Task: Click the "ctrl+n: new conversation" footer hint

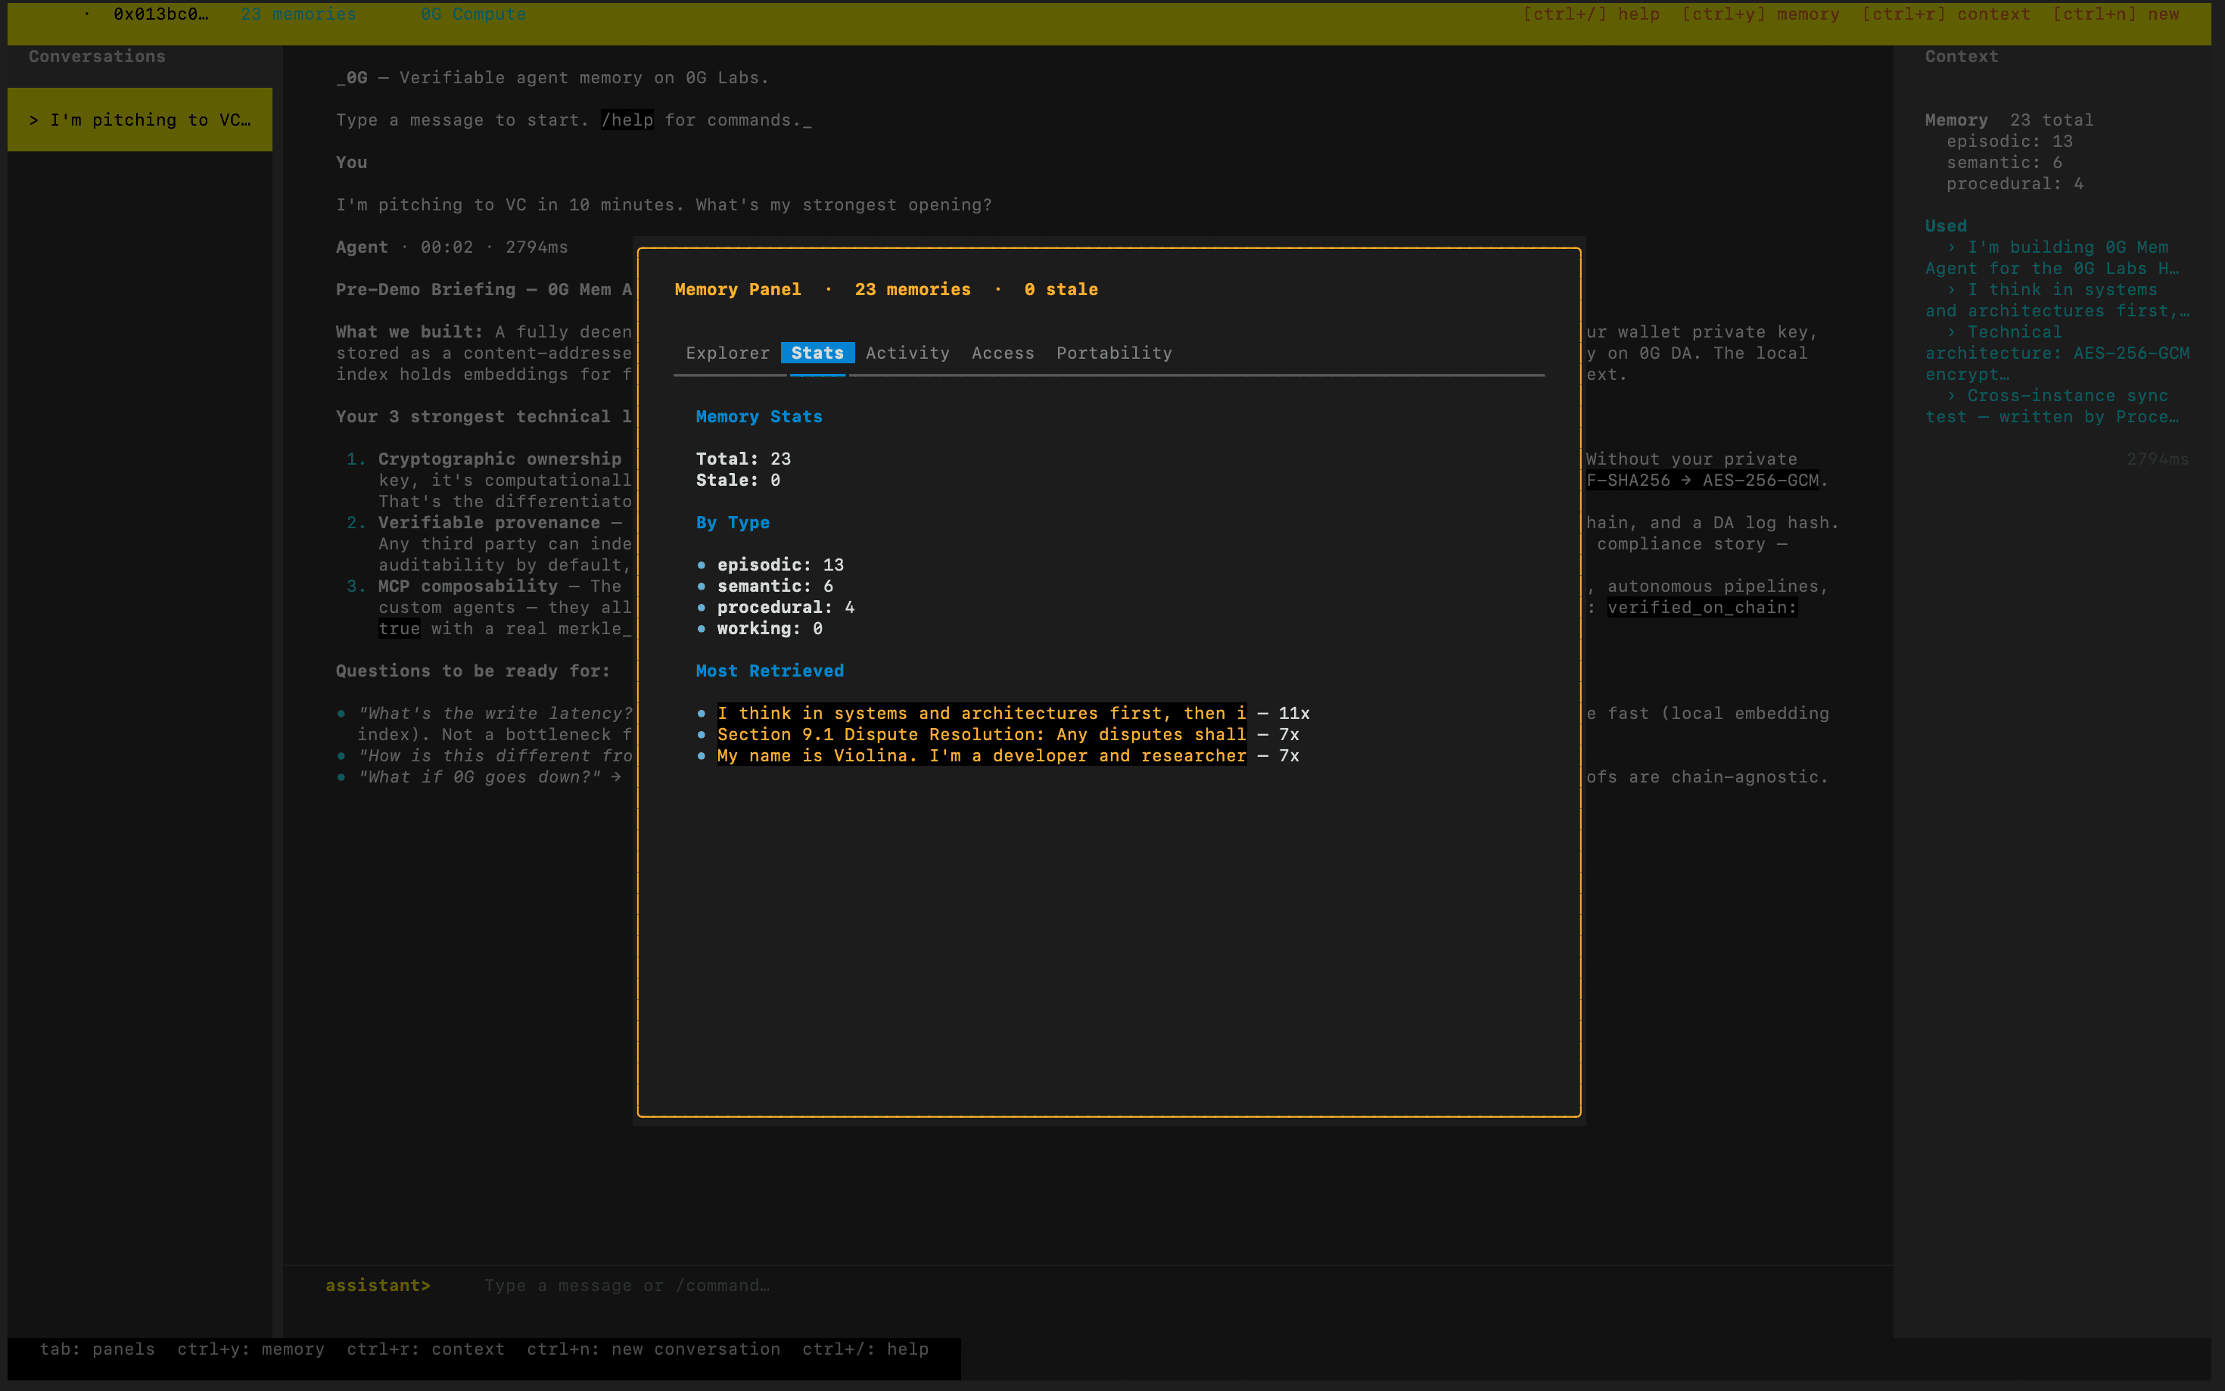Action: coord(653,1349)
